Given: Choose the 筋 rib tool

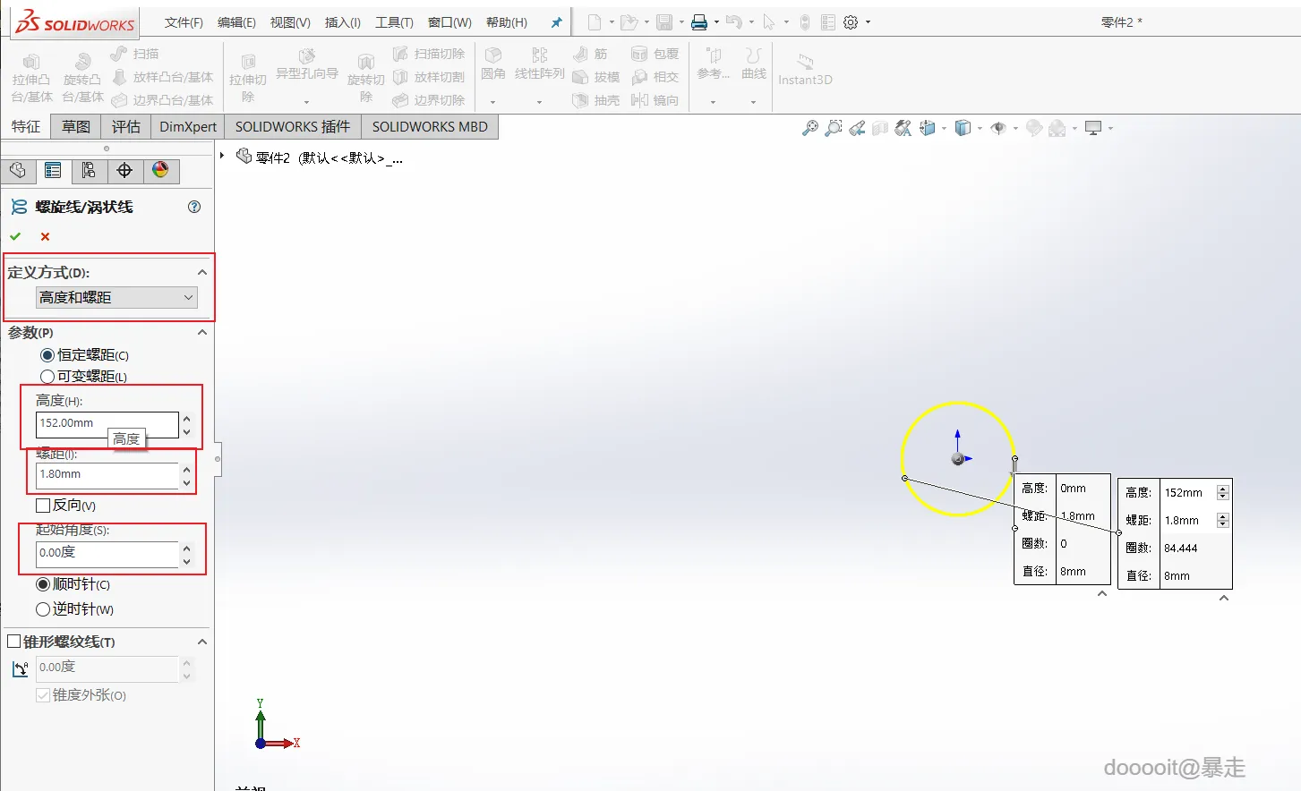Looking at the screenshot, I should tap(590, 54).
